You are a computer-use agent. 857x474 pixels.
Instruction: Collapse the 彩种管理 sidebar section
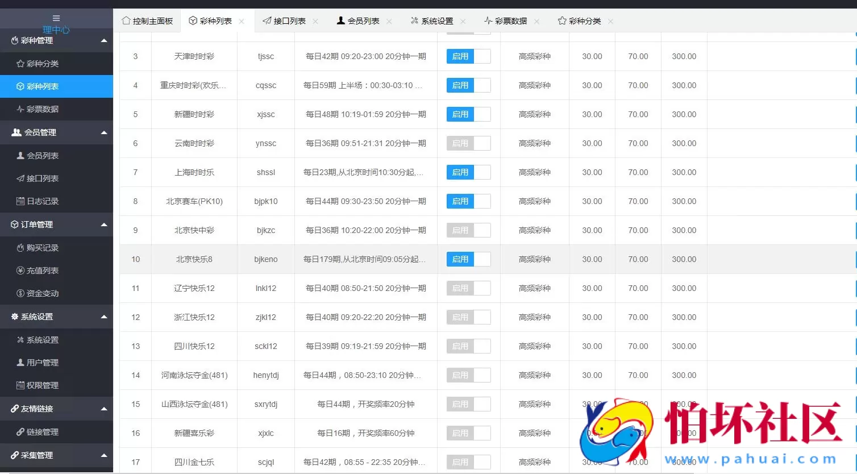pos(104,40)
